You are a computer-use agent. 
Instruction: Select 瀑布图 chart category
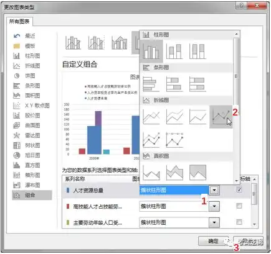pyautogui.click(x=32, y=185)
